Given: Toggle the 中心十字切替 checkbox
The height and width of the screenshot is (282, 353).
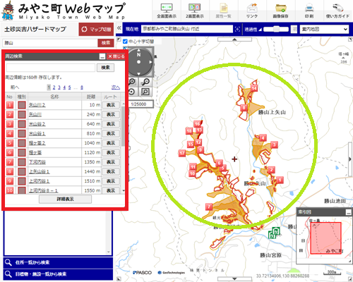Looking at the screenshot, I should tap(125, 42).
